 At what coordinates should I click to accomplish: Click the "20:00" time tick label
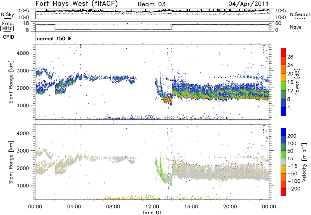230,207
